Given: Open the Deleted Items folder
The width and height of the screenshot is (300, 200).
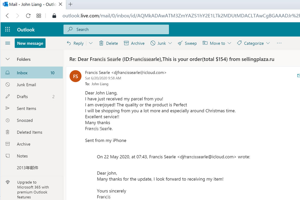Looking at the screenshot, I should click(x=32, y=132).
